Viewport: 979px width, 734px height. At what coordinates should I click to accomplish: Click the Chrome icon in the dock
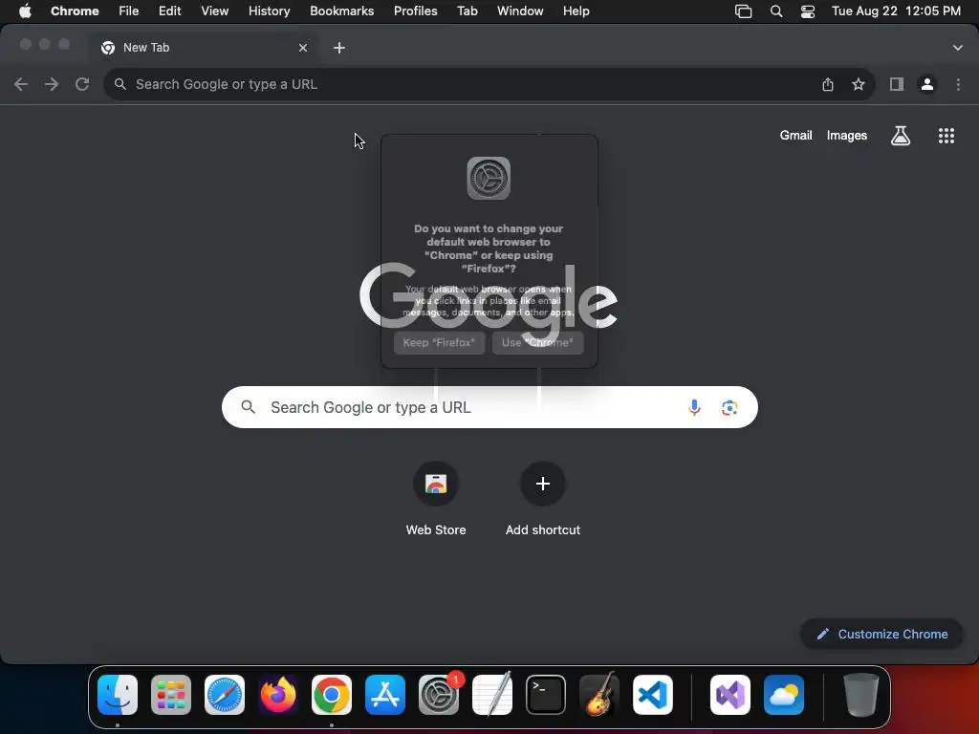(x=332, y=695)
